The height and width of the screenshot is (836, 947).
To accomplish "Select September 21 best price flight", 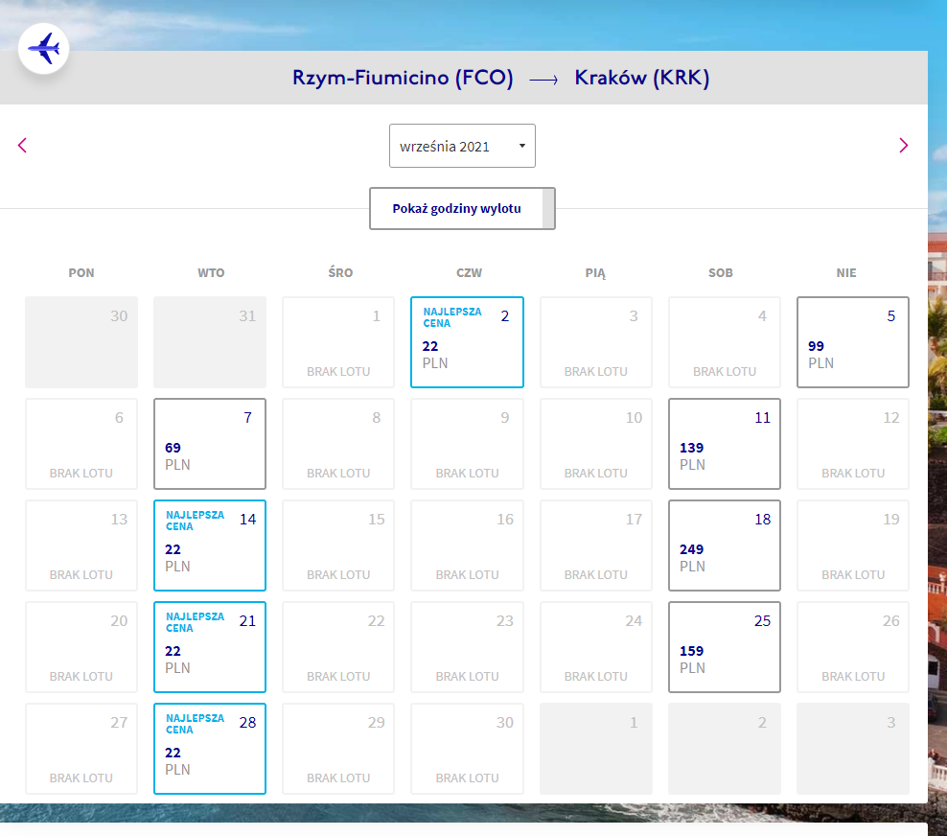I will pos(210,646).
